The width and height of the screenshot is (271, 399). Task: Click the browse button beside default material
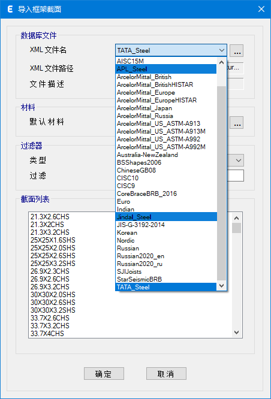[236, 122]
